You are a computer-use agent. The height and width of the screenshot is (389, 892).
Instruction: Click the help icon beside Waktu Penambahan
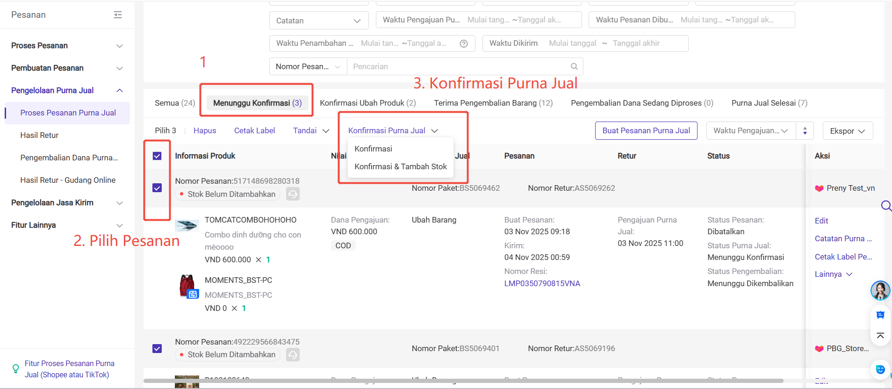point(463,43)
